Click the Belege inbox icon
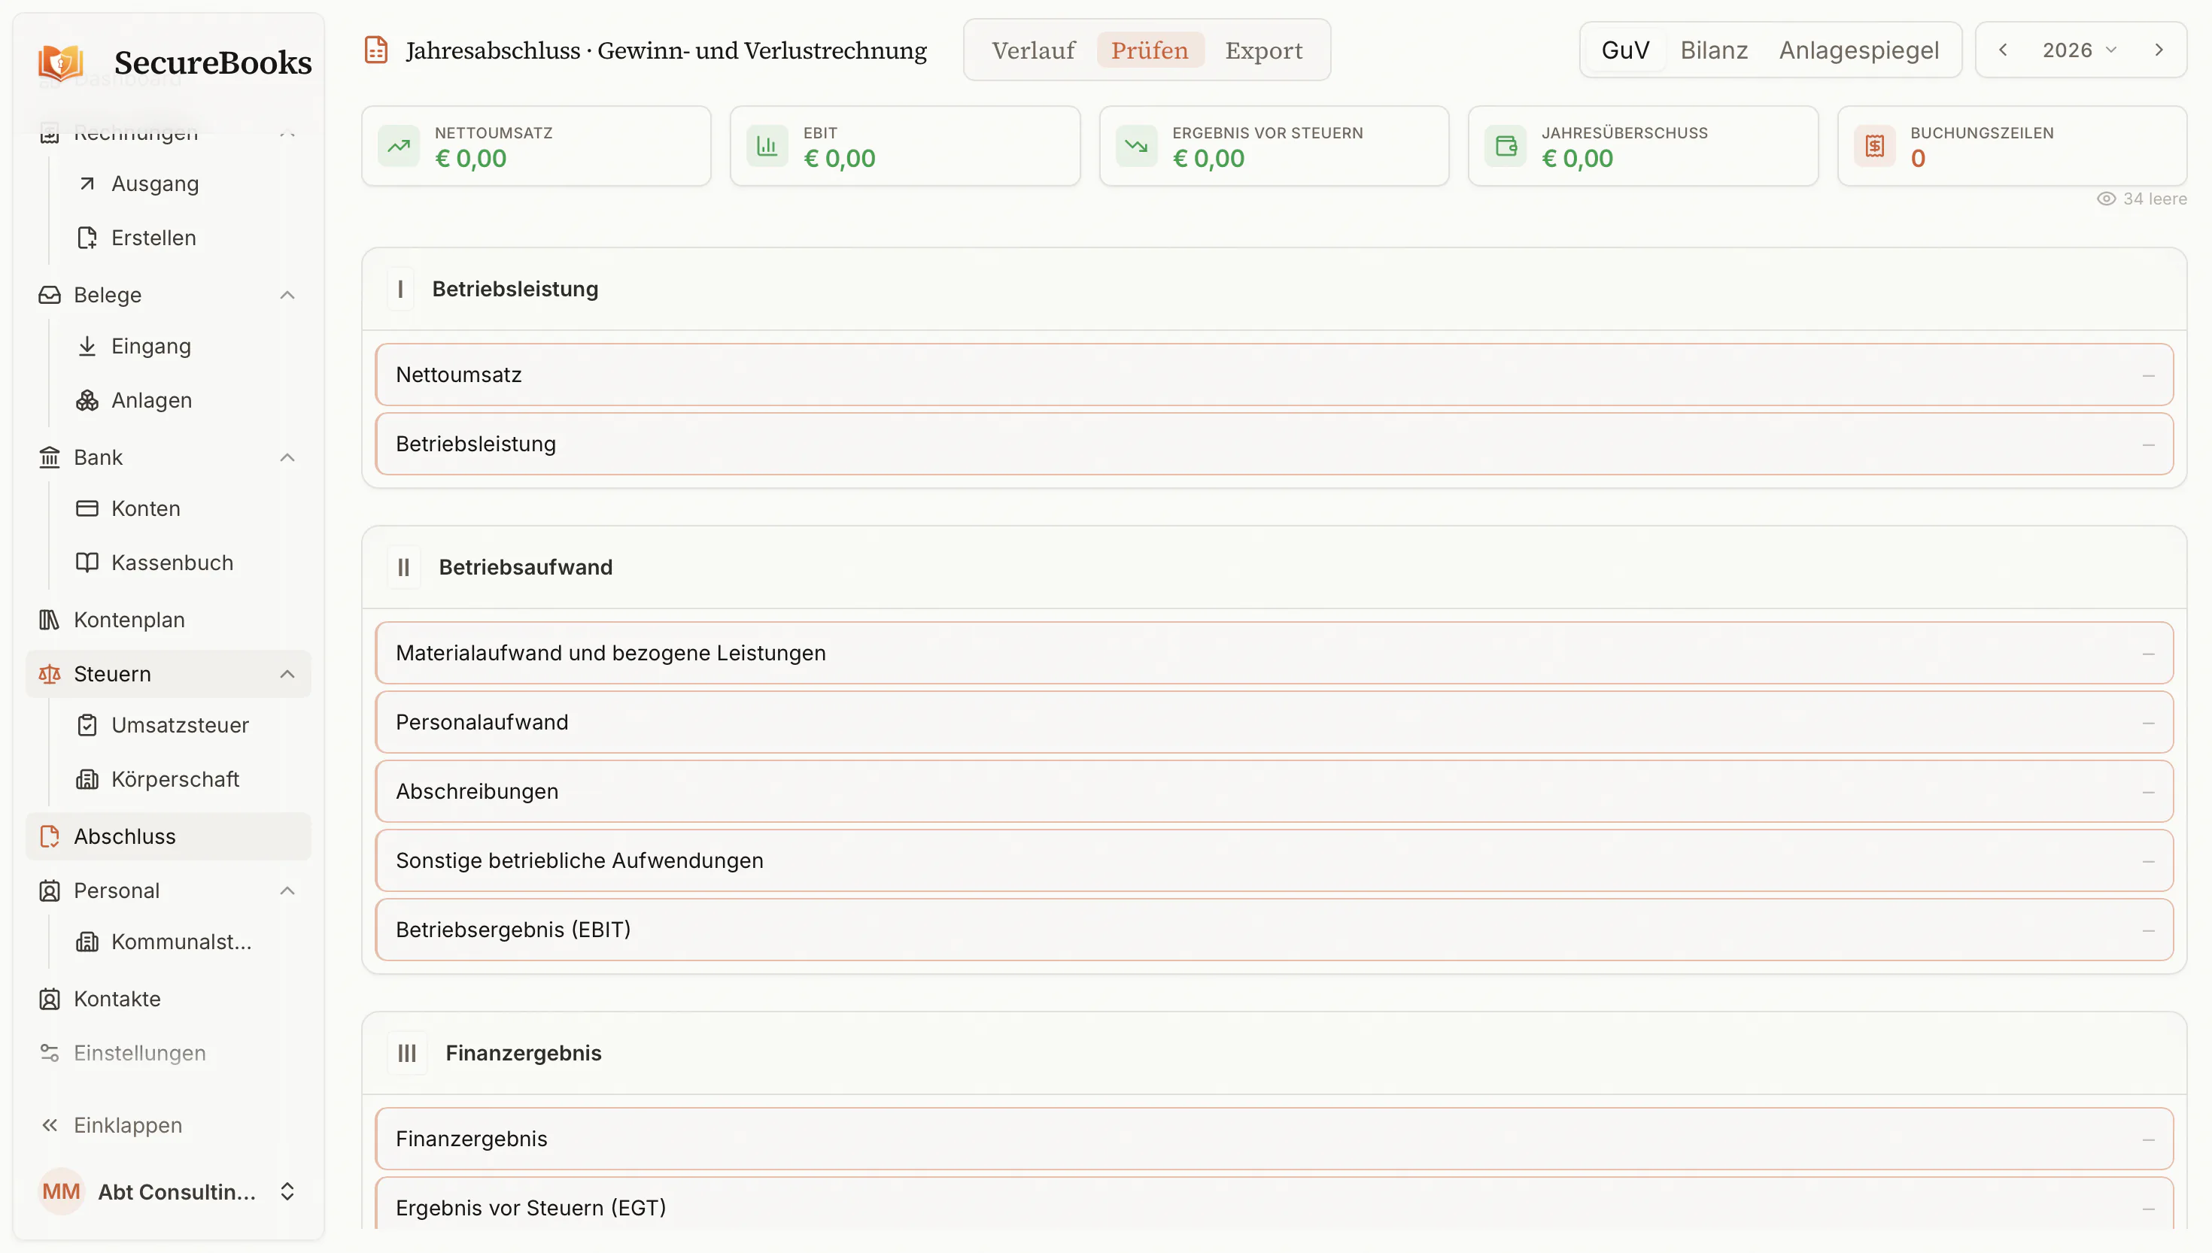 pos(50,295)
